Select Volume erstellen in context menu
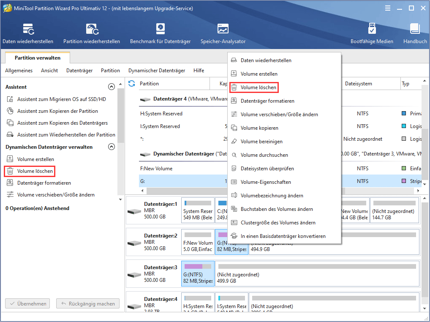Viewport: 430px width, 322px height. [x=284, y=74]
